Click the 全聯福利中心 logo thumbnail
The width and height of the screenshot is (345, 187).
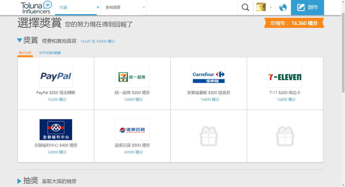(56, 129)
